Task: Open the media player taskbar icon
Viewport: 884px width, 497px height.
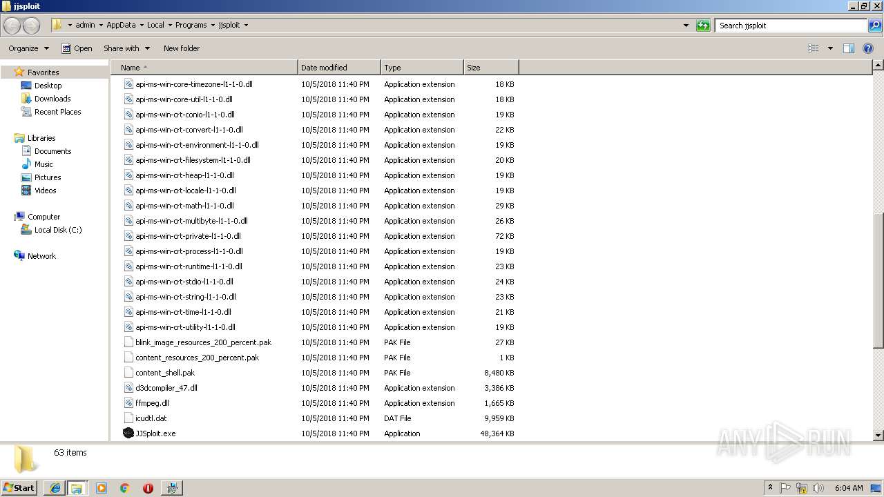Action: coord(102,488)
